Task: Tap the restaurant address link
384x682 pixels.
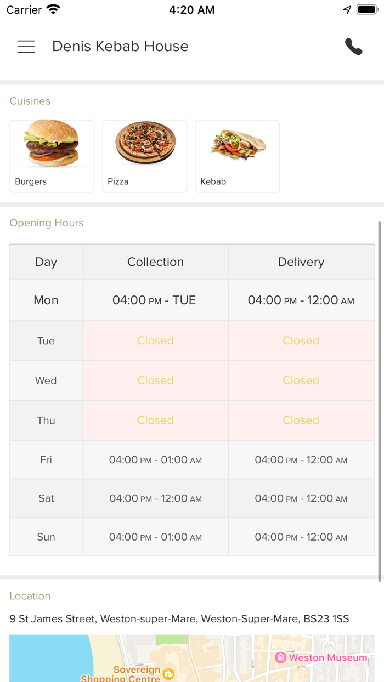Action: (178, 618)
